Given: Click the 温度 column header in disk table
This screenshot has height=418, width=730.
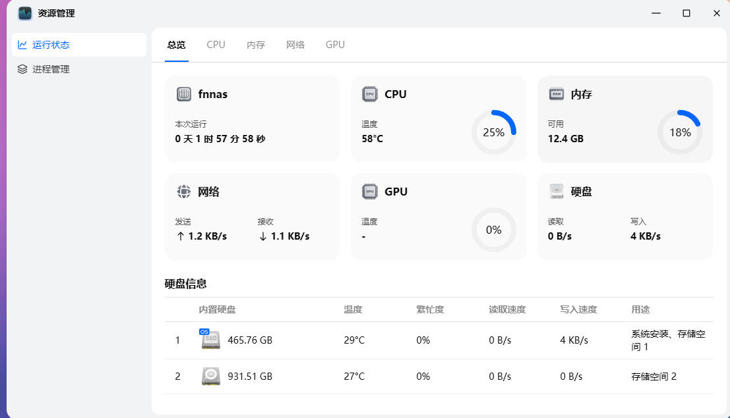Looking at the screenshot, I should coord(353,309).
